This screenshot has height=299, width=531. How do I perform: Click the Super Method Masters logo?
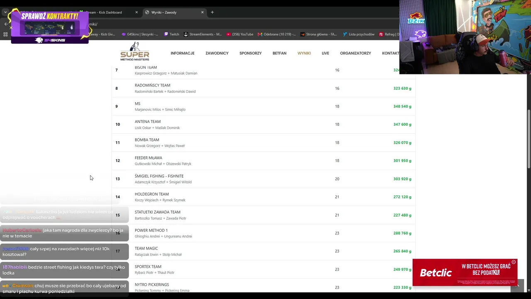[x=135, y=51]
